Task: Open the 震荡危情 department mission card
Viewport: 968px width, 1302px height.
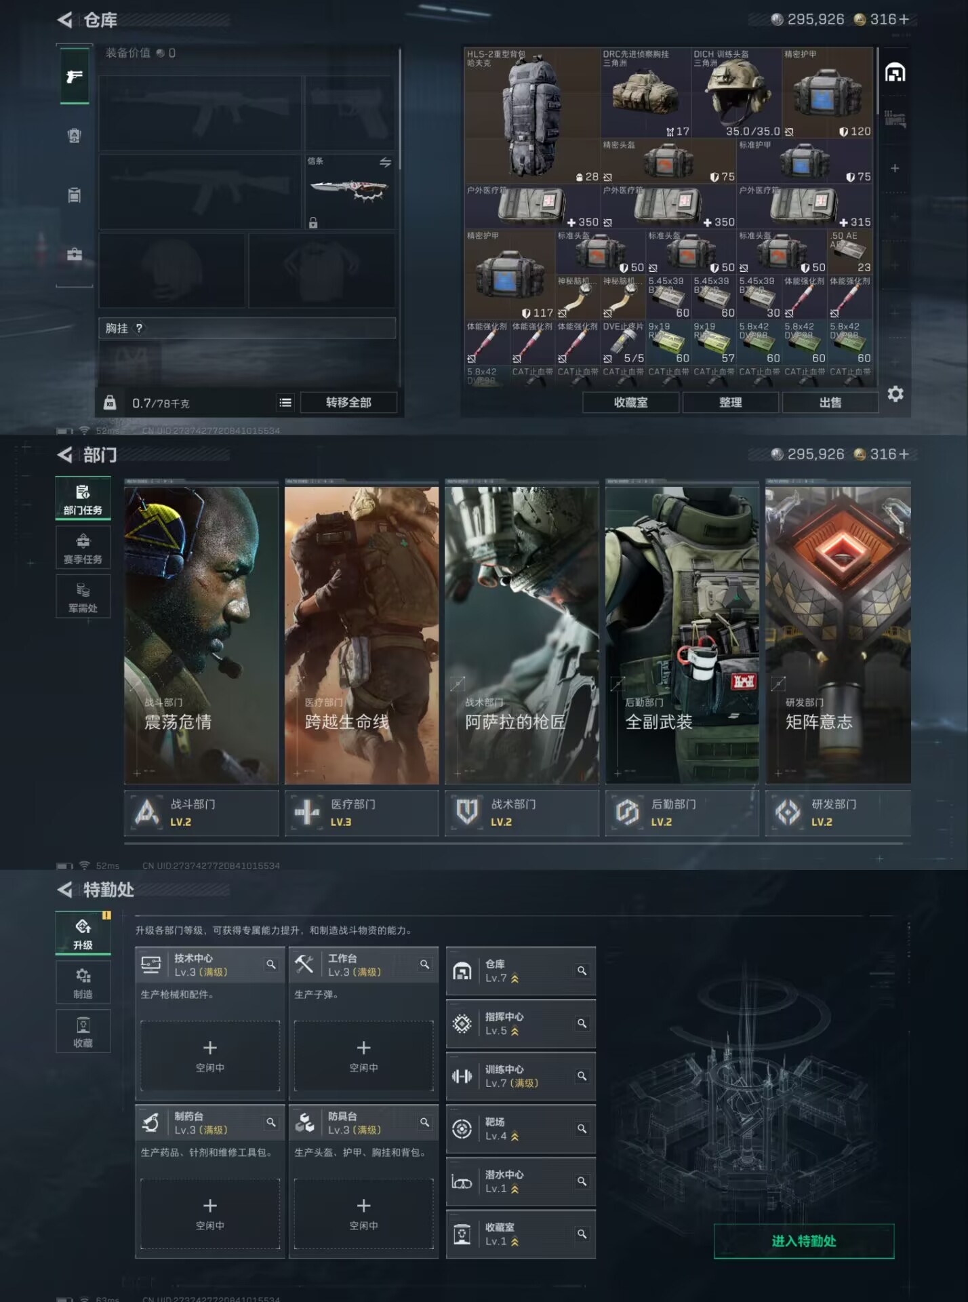Action: (x=201, y=635)
